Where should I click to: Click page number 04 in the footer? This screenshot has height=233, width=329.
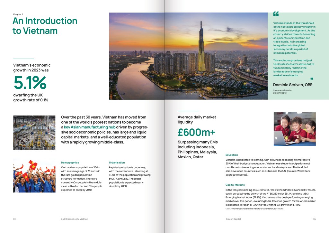click(314, 219)
